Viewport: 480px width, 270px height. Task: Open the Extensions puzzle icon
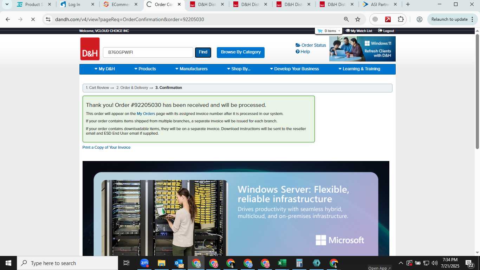401,19
